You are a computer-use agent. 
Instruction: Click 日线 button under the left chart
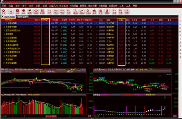point(90,116)
